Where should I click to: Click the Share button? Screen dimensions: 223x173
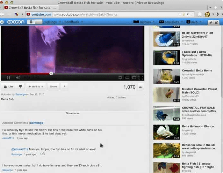53,86
